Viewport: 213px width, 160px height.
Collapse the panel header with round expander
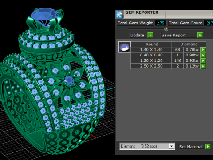pyautogui.click(x=166, y=29)
